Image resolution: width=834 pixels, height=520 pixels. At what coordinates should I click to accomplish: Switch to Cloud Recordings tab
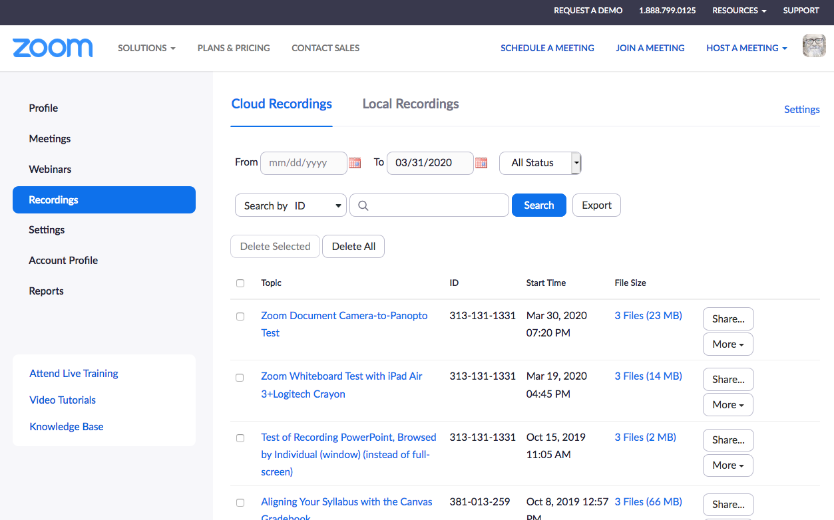282,104
